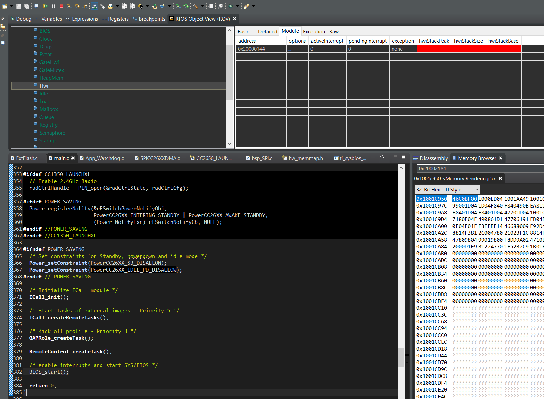Click the red Terminate button

click(x=61, y=6)
